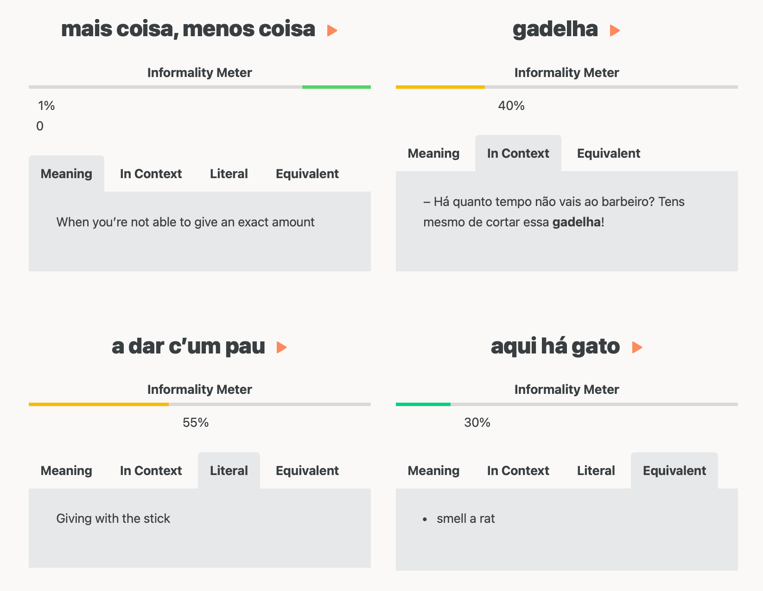The image size is (763, 591).
Task: Switch to Meaning tab for 'gadelha'
Action: tap(433, 154)
